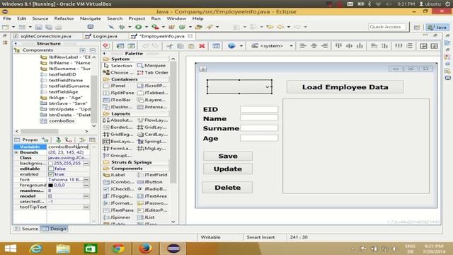
Task: Click the ellipsis button on font property row
Action: 86,180
